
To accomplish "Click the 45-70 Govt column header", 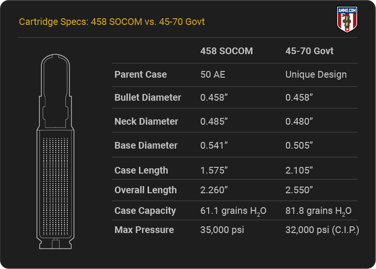I will (x=309, y=51).
